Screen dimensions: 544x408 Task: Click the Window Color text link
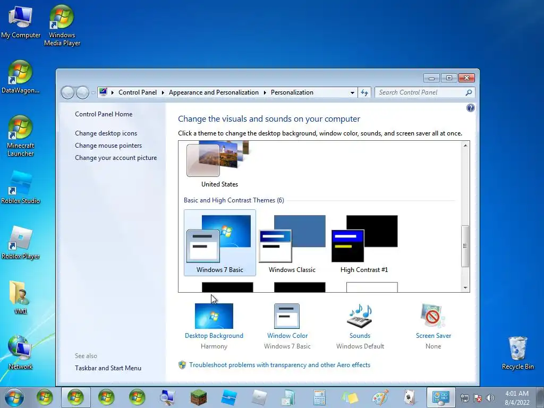pos(287,336)
